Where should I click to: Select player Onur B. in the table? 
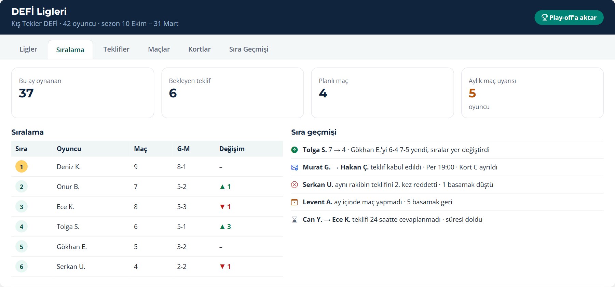68,187
